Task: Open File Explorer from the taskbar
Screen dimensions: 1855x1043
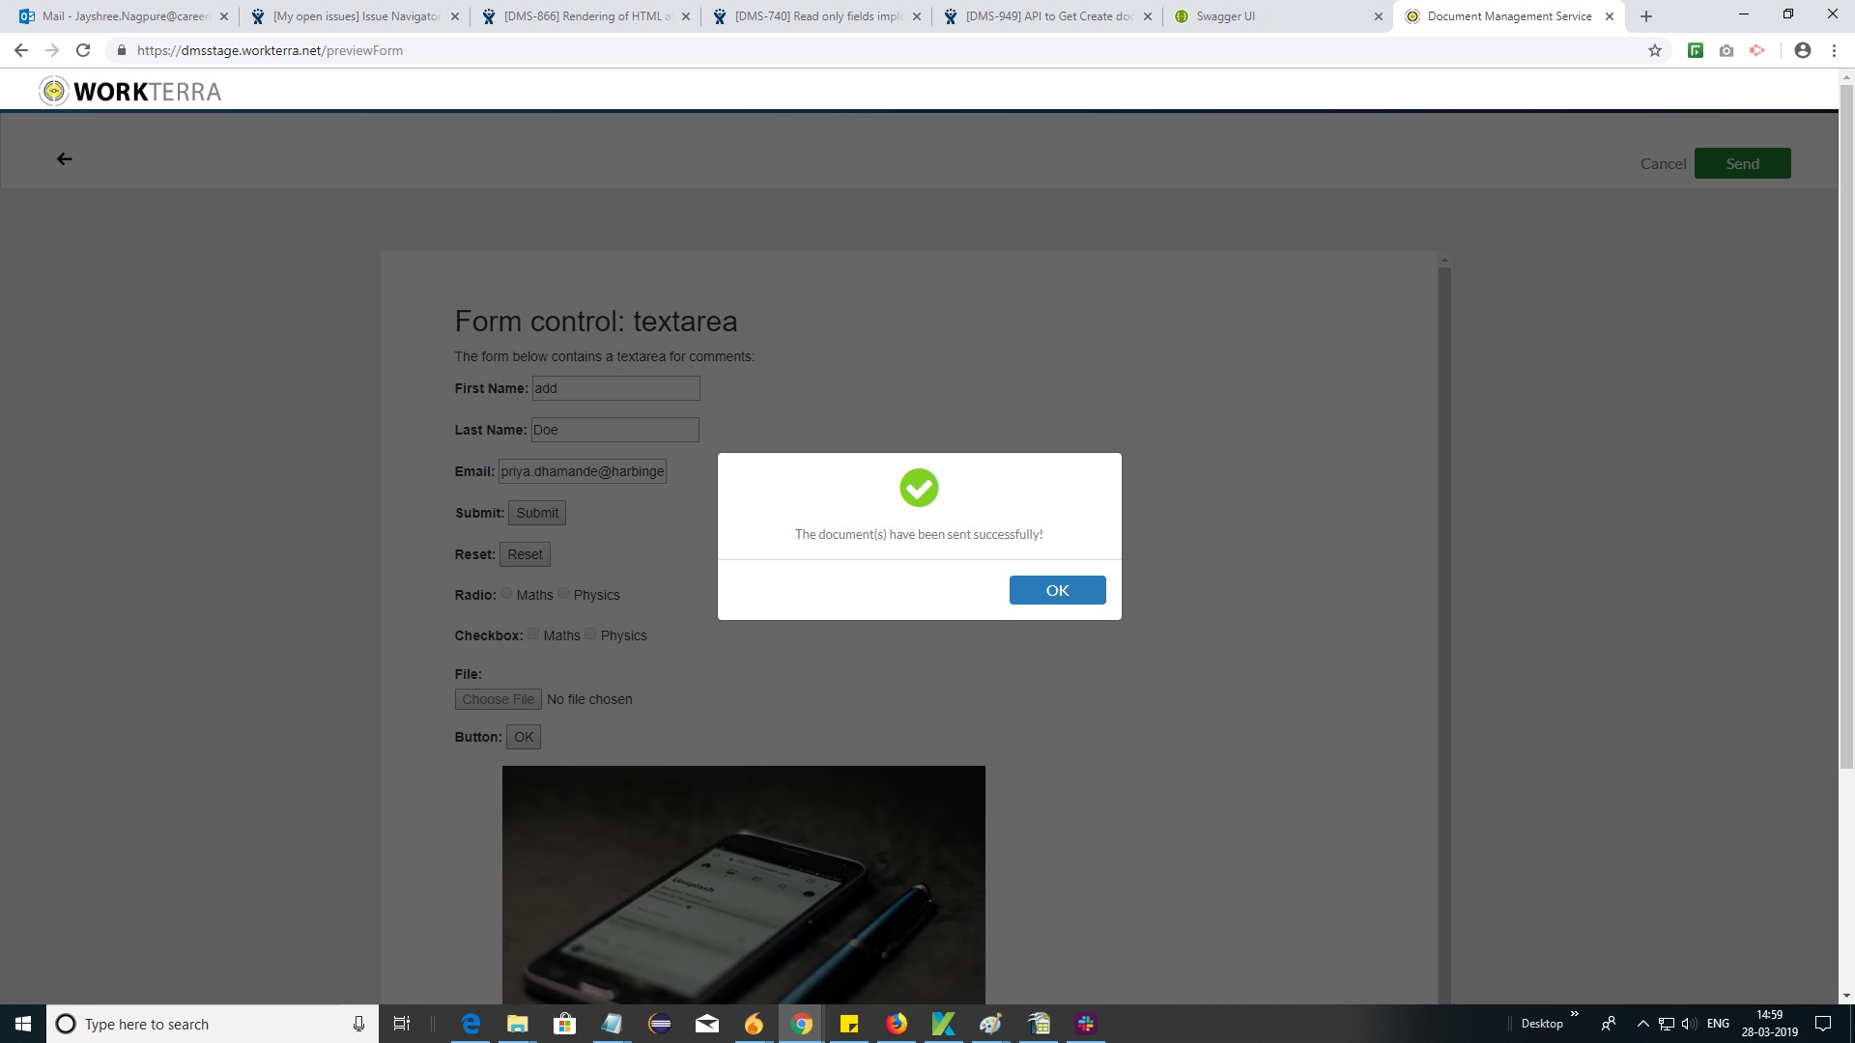Action: click(518, 1024)
